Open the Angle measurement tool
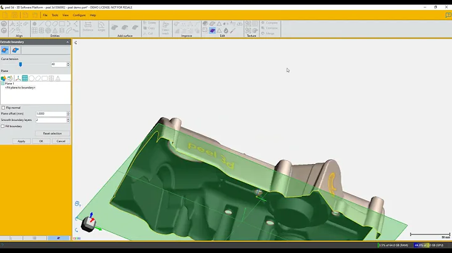 [x=101, y=26]
